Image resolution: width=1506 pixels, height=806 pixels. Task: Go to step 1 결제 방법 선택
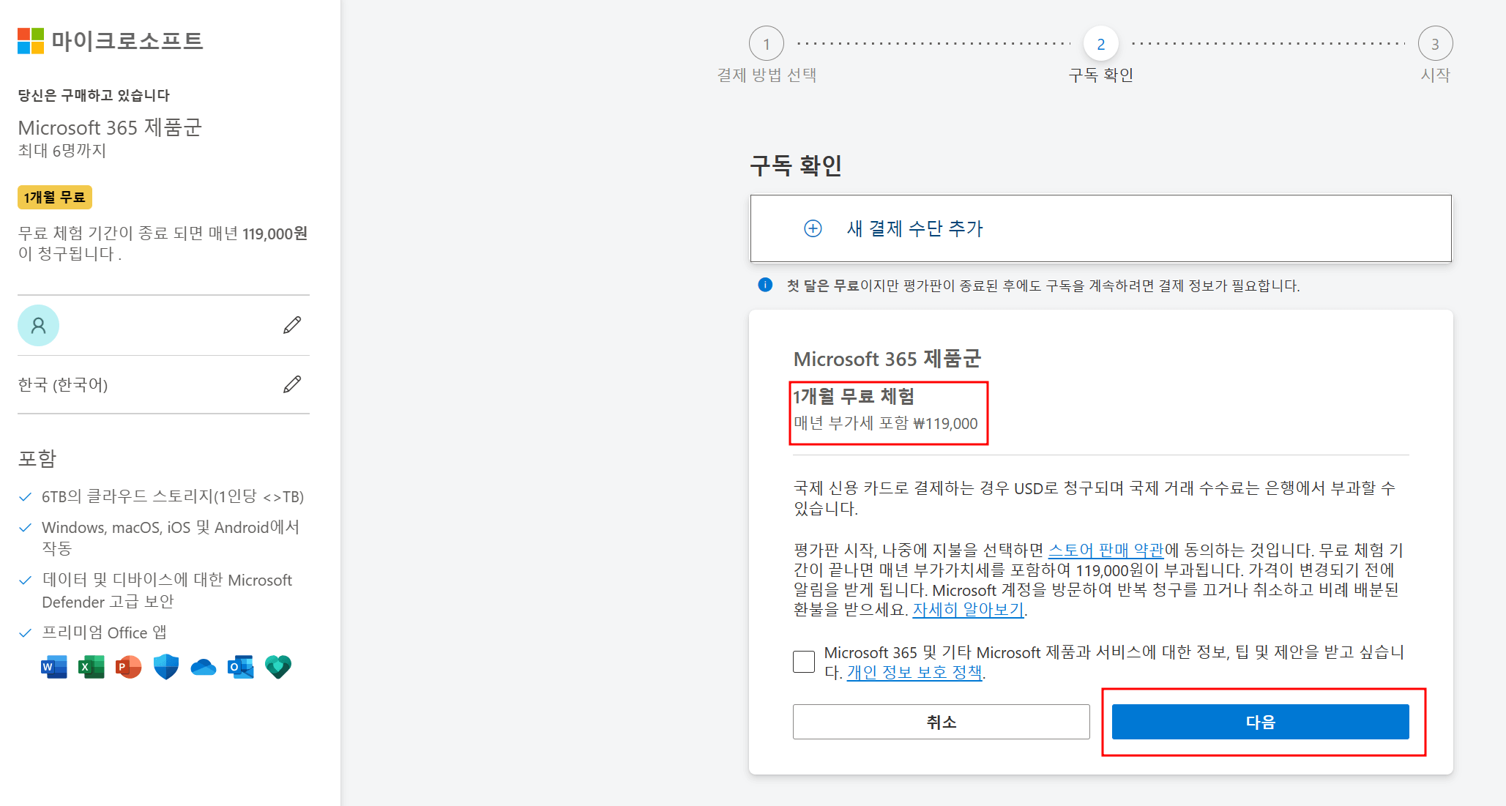767,44
